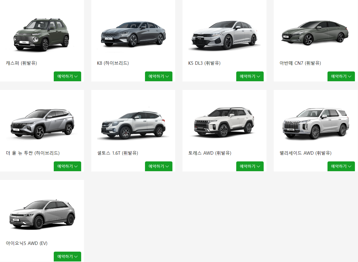Click the 셀토스 1.6T (휘발유) label
This screenshot has height=262, width=358.
118,153
